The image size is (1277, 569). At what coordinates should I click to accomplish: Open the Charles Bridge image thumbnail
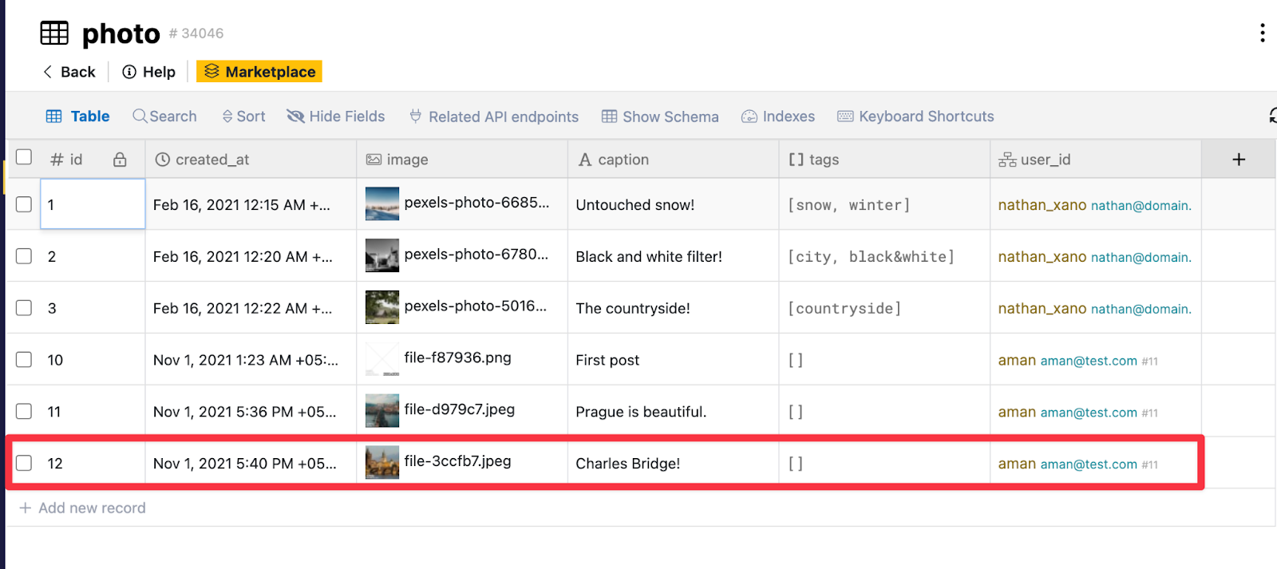[x=382, y=463]
